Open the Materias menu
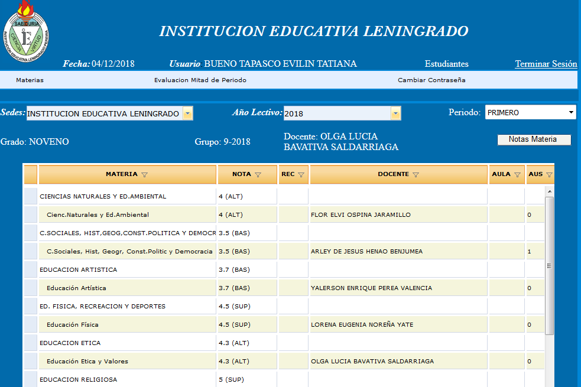 30,80
